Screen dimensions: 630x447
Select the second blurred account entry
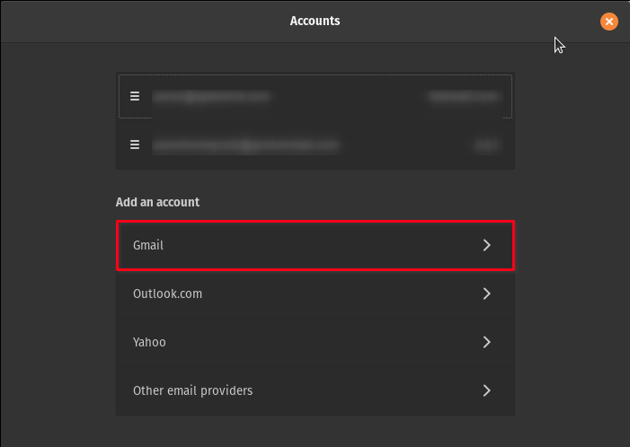click(315, 145)
